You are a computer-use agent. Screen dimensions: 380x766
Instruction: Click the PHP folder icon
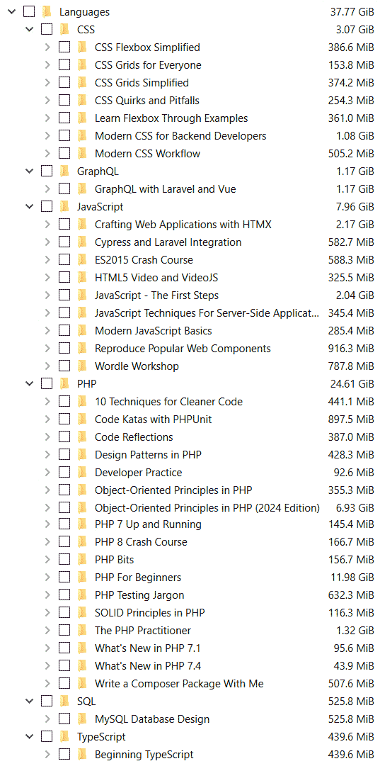click(64, 384)
